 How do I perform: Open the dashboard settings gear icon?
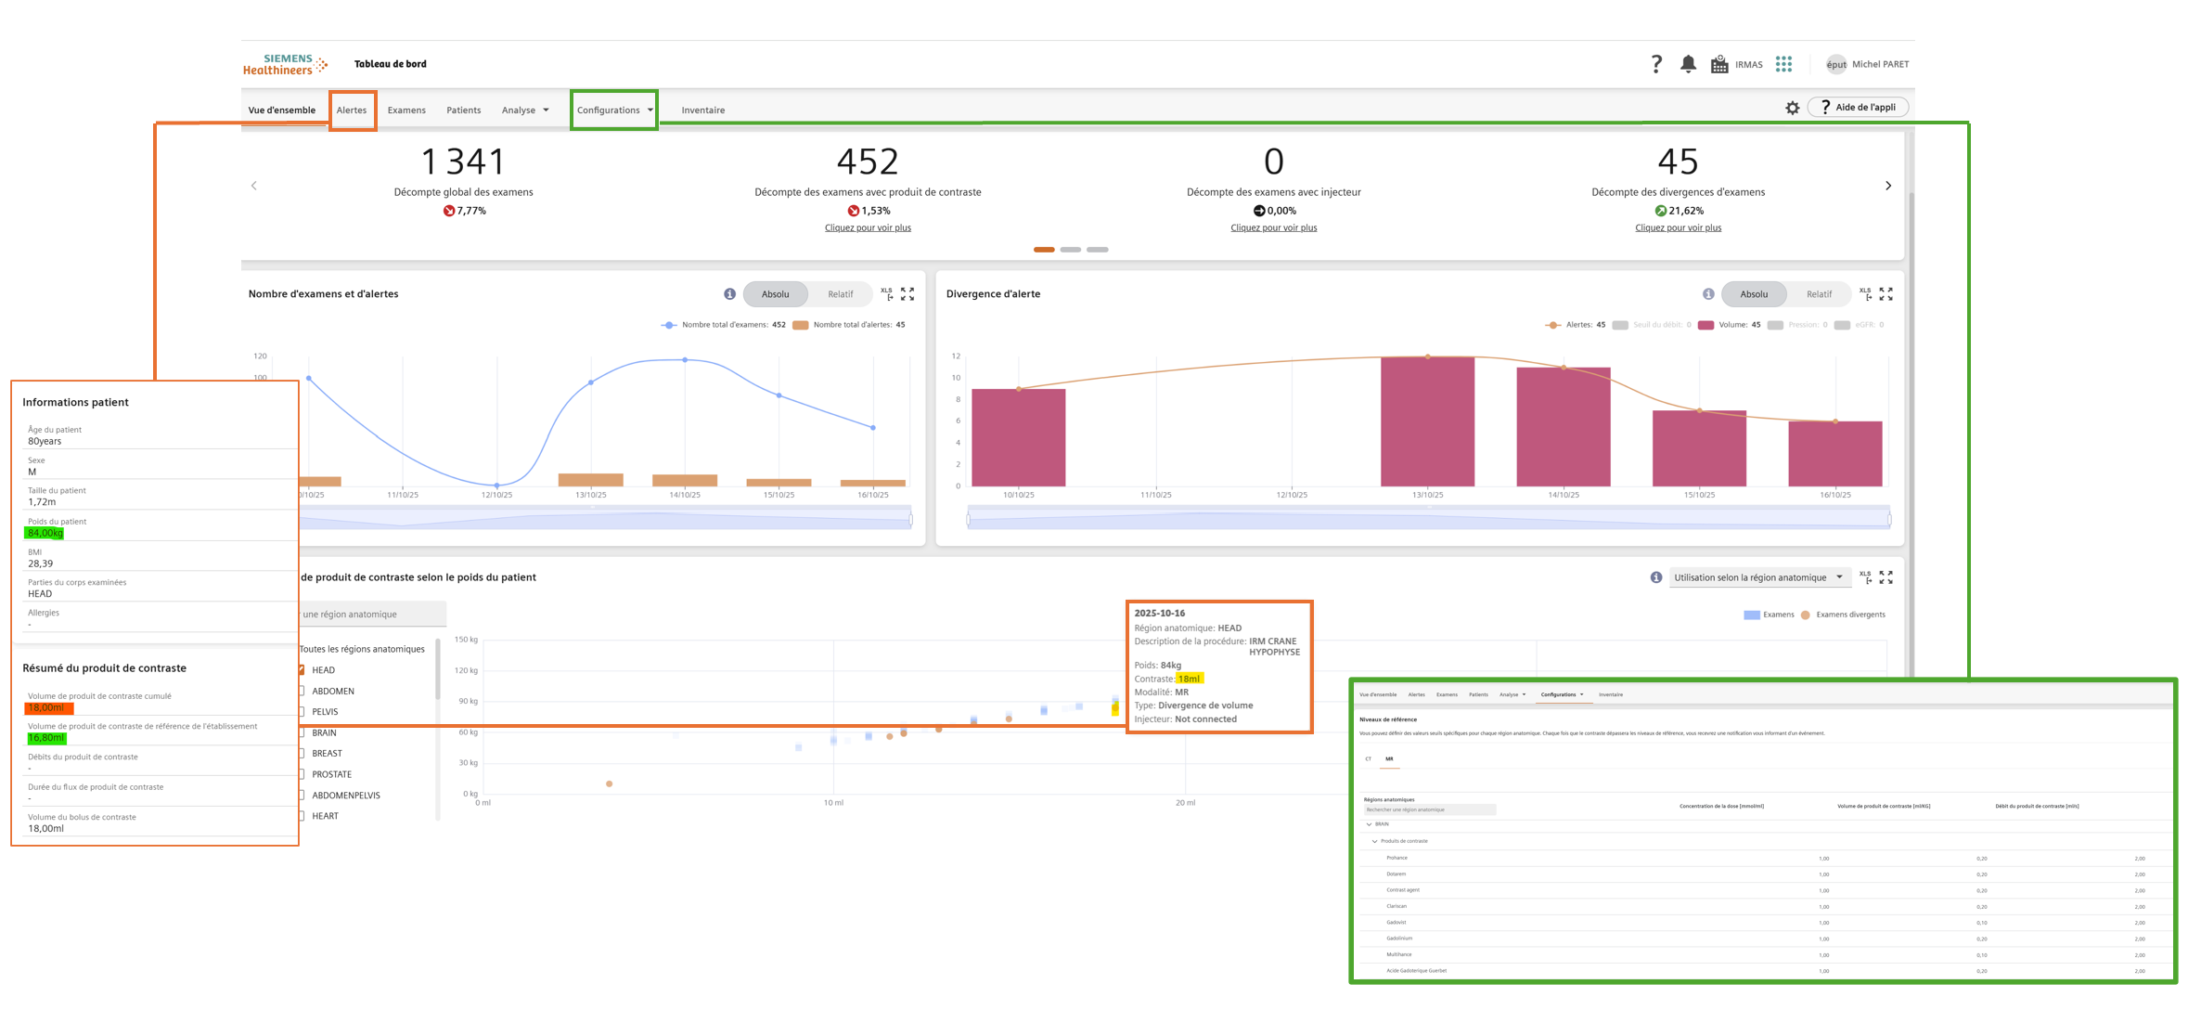[1792, 108]
